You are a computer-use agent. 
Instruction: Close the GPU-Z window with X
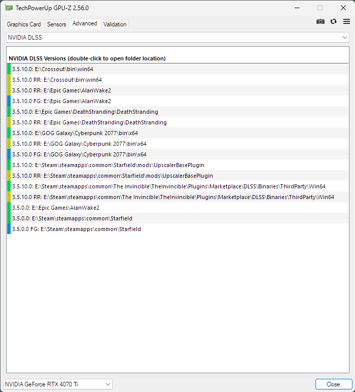tap(343, 8)
